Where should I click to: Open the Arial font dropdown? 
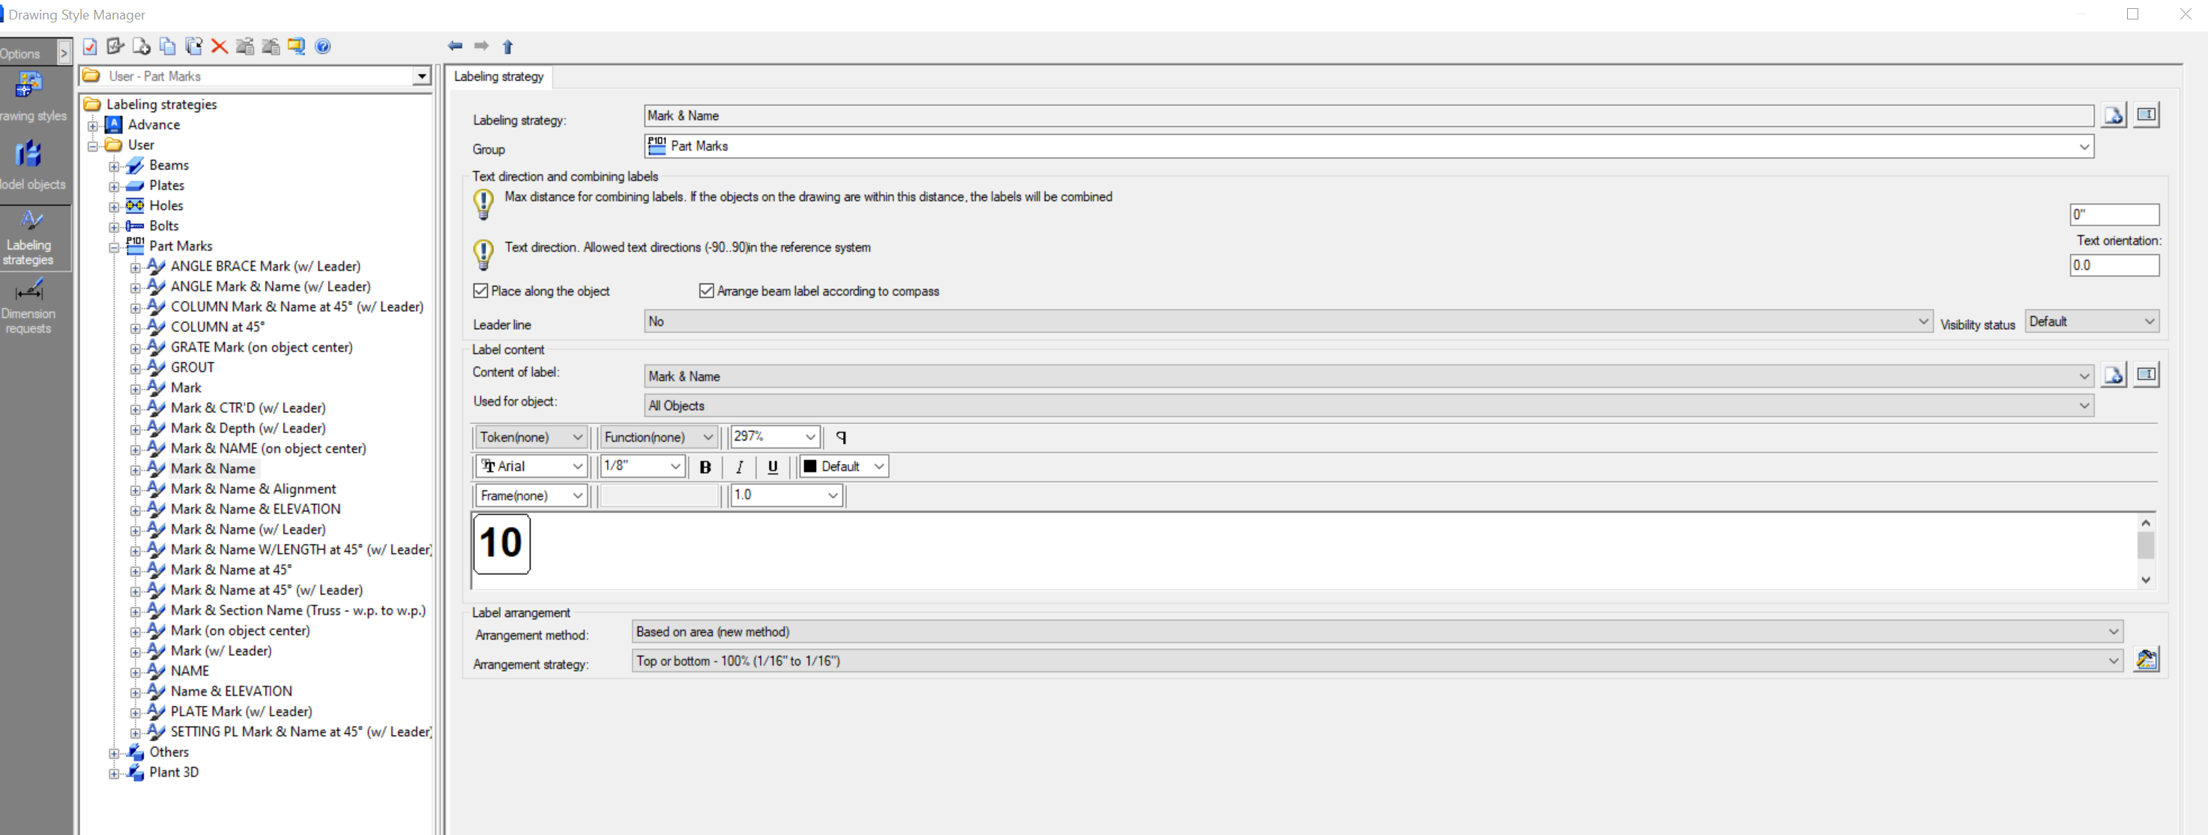[531, 466]
